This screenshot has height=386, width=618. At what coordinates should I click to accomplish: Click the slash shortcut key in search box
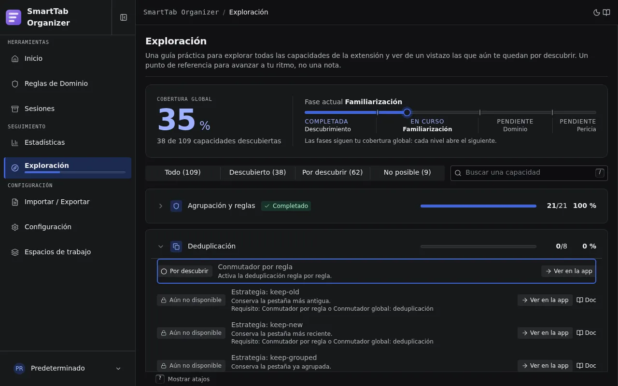[x=600, y=173]
